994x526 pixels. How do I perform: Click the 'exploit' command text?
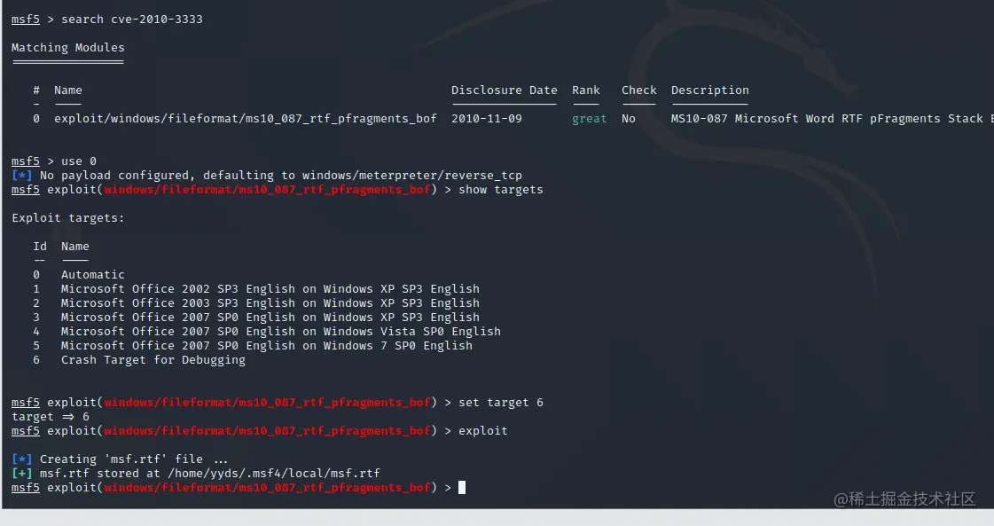click(483, 431)
